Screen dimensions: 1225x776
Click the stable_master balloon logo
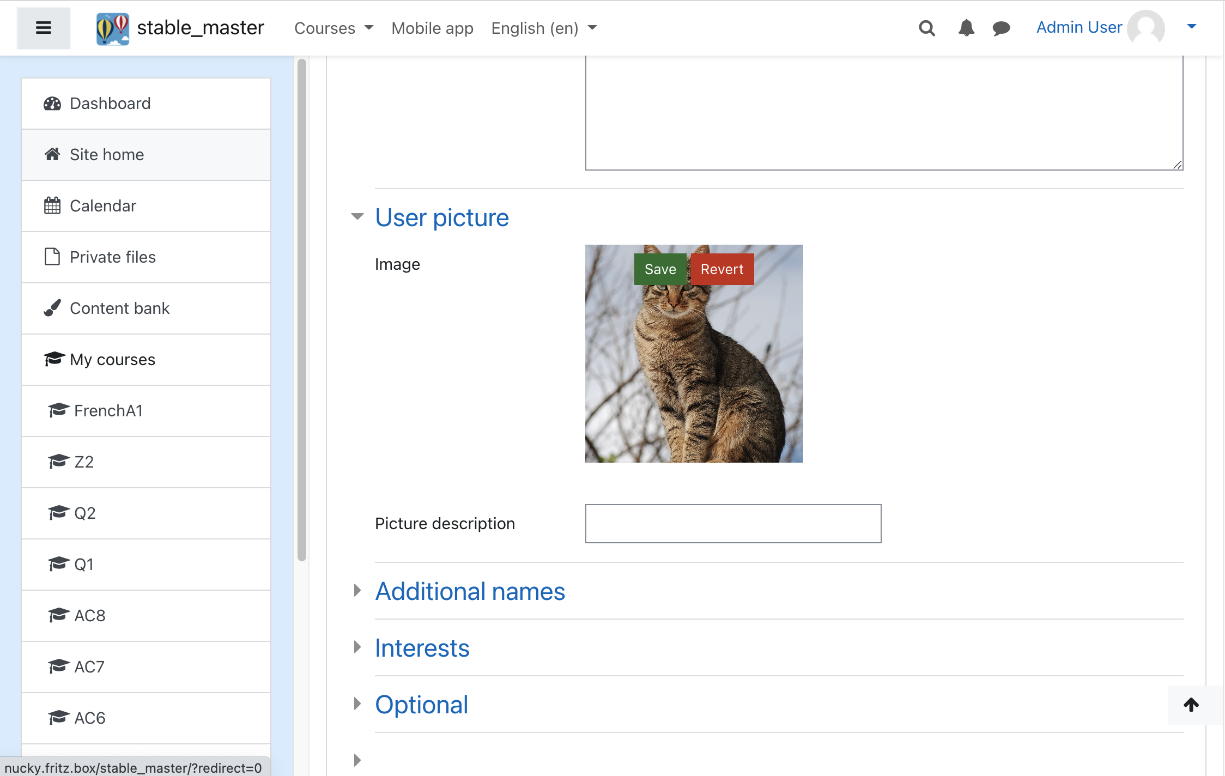(113, 28)
